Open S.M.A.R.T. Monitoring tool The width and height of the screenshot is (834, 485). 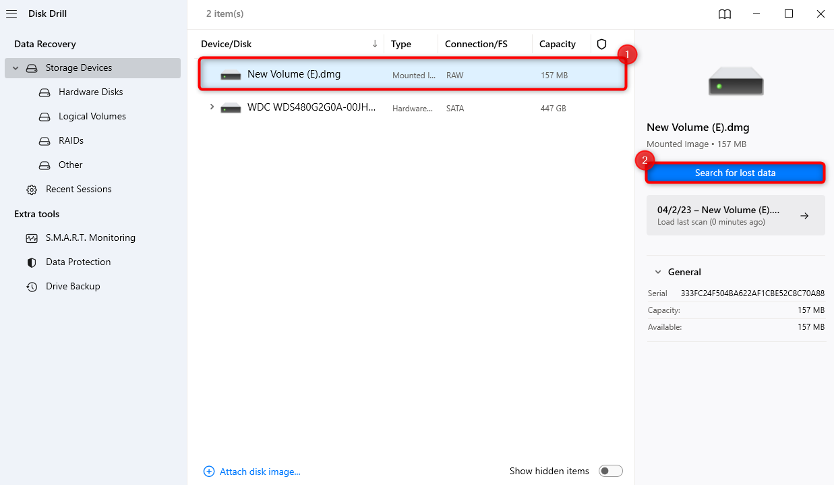click(x=90, y=238)
